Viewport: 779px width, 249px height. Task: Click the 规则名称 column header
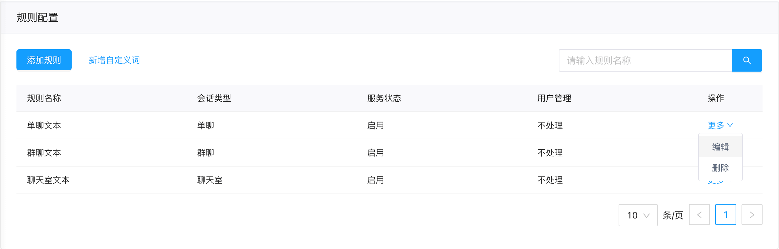(x=44, y=98)
